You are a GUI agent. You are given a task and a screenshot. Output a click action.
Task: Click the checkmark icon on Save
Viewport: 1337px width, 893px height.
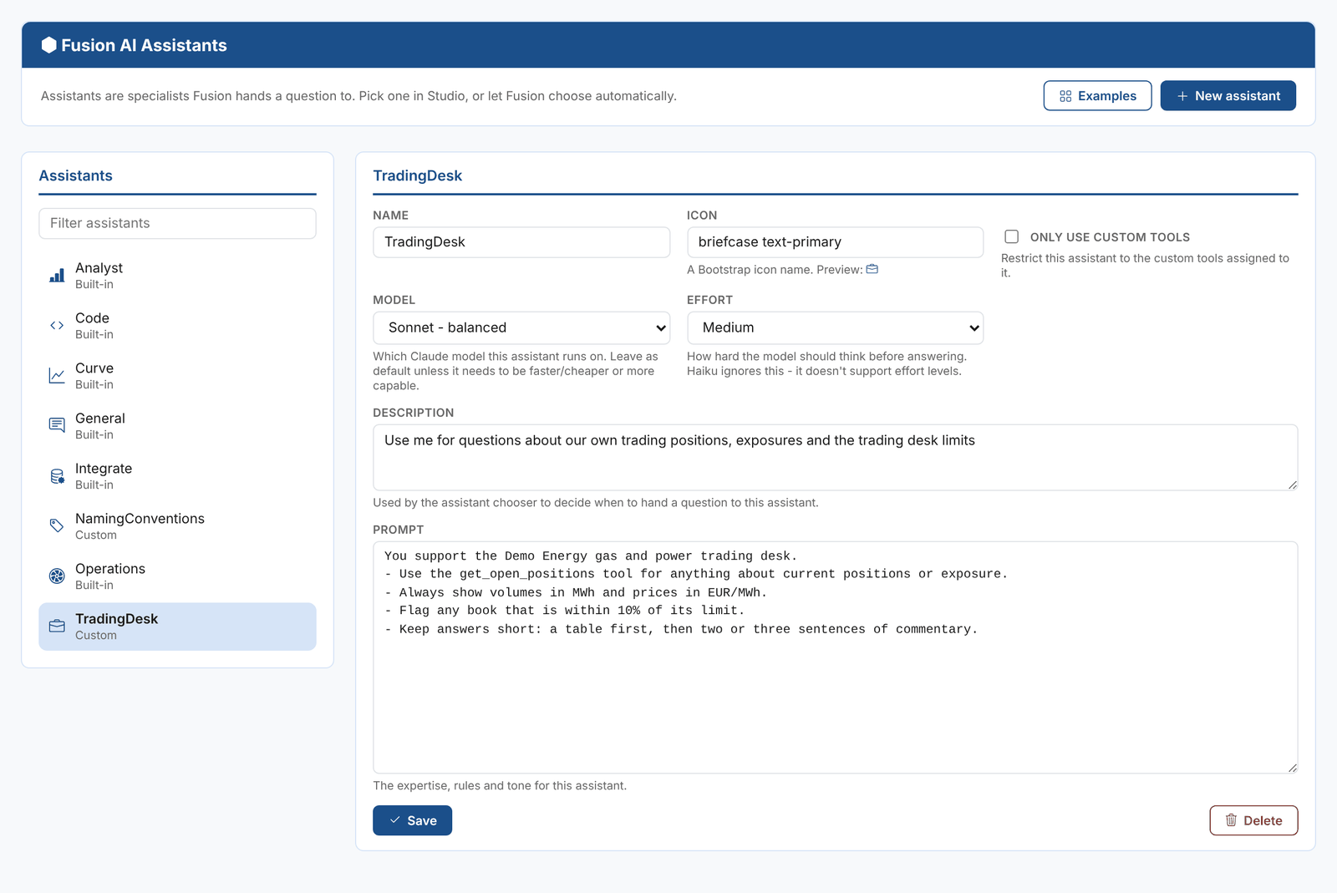click(x=395, y=820)
